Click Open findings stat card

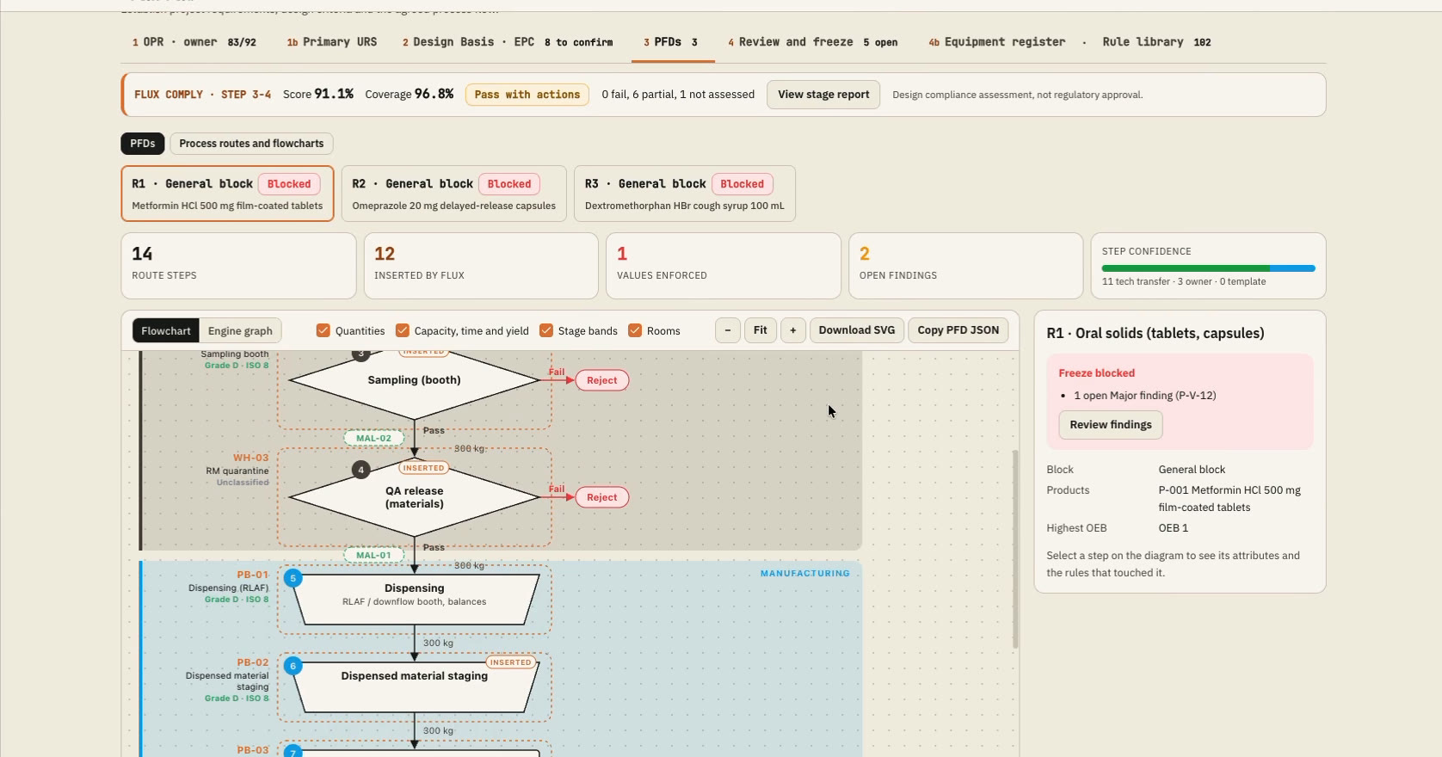966,266
